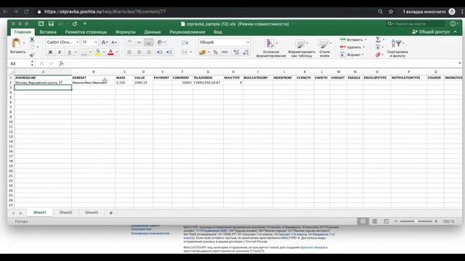Click the font color red A swatch
This screenshot has height=261, width=465.
(x=110, y=52)
